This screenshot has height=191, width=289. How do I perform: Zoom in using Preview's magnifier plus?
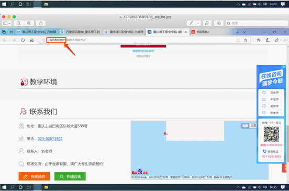[x=29, y=23]
